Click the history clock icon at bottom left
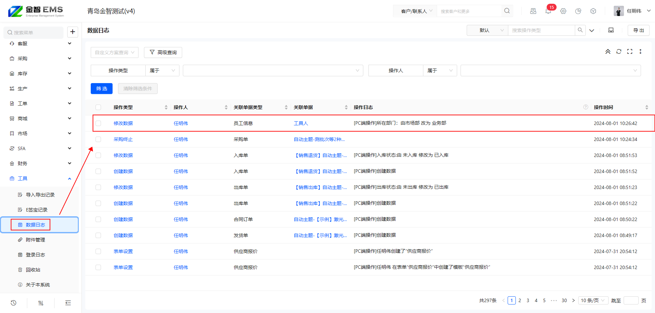 14,303
